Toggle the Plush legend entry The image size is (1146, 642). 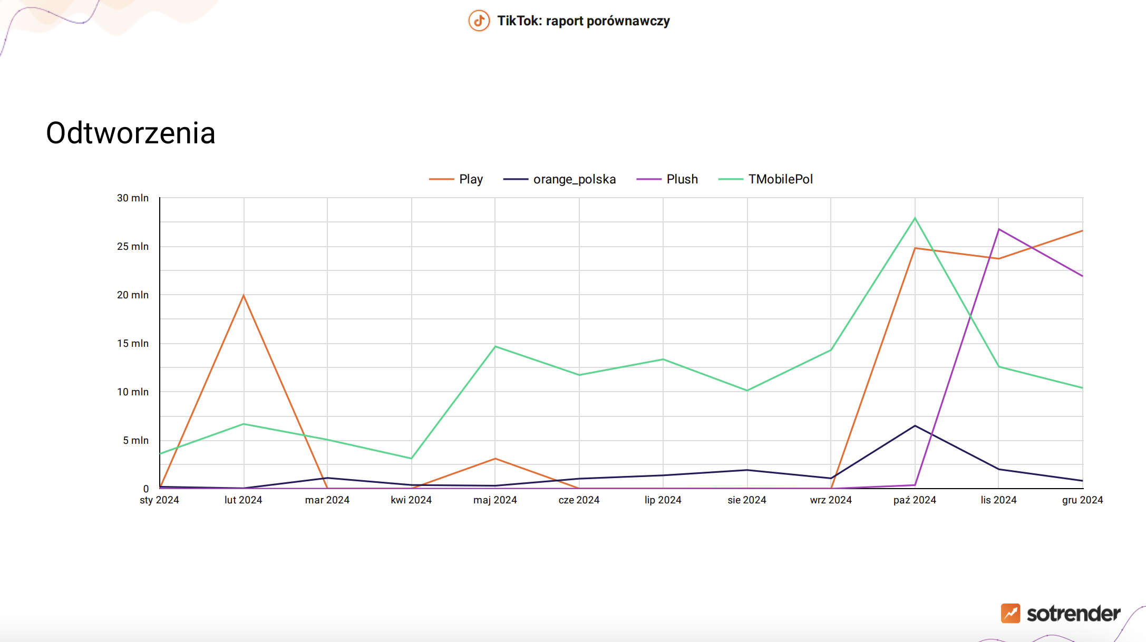682,179
